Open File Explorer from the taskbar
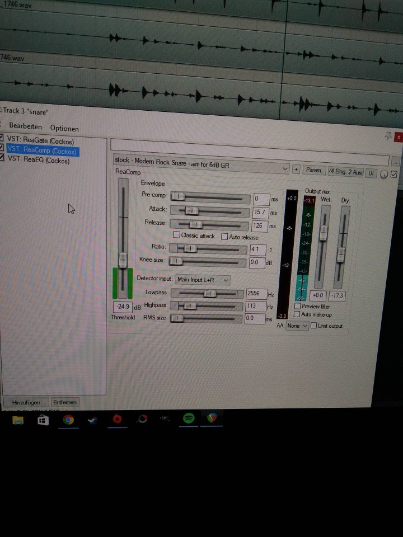 (18, 420)
